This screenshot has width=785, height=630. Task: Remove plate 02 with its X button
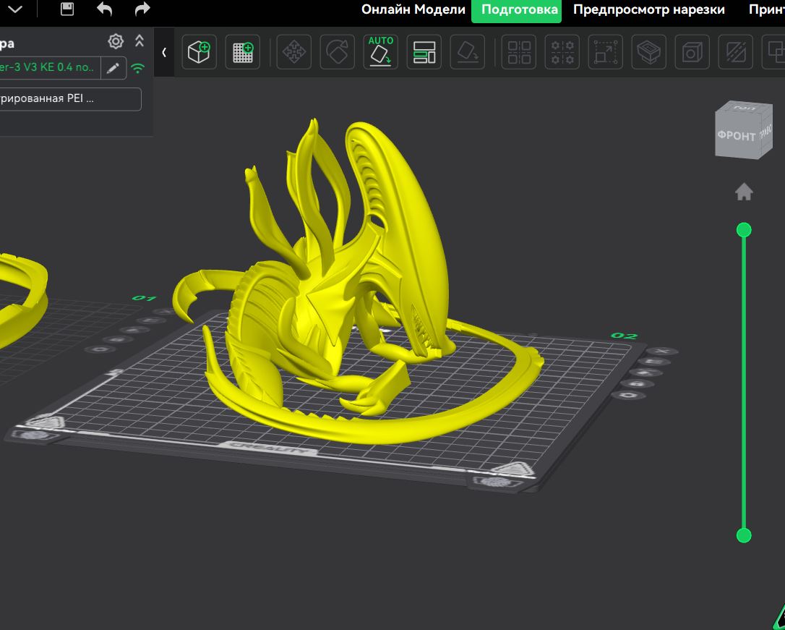point(662,351)
